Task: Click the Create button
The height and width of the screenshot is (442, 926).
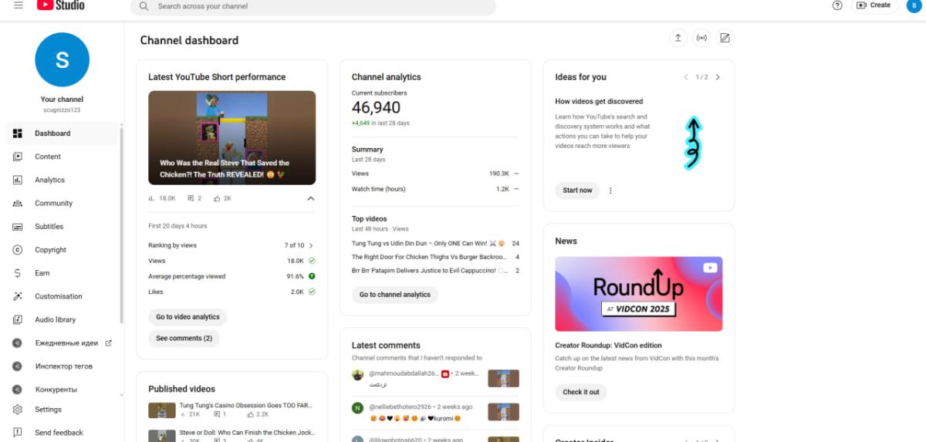Action: [874, 5]
